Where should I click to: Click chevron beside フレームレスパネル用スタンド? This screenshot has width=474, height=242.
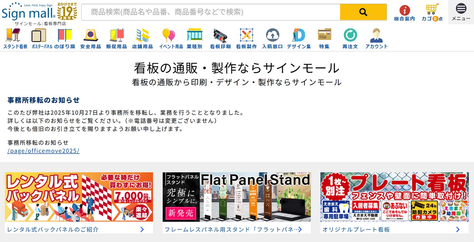click(x=300, y=230)
